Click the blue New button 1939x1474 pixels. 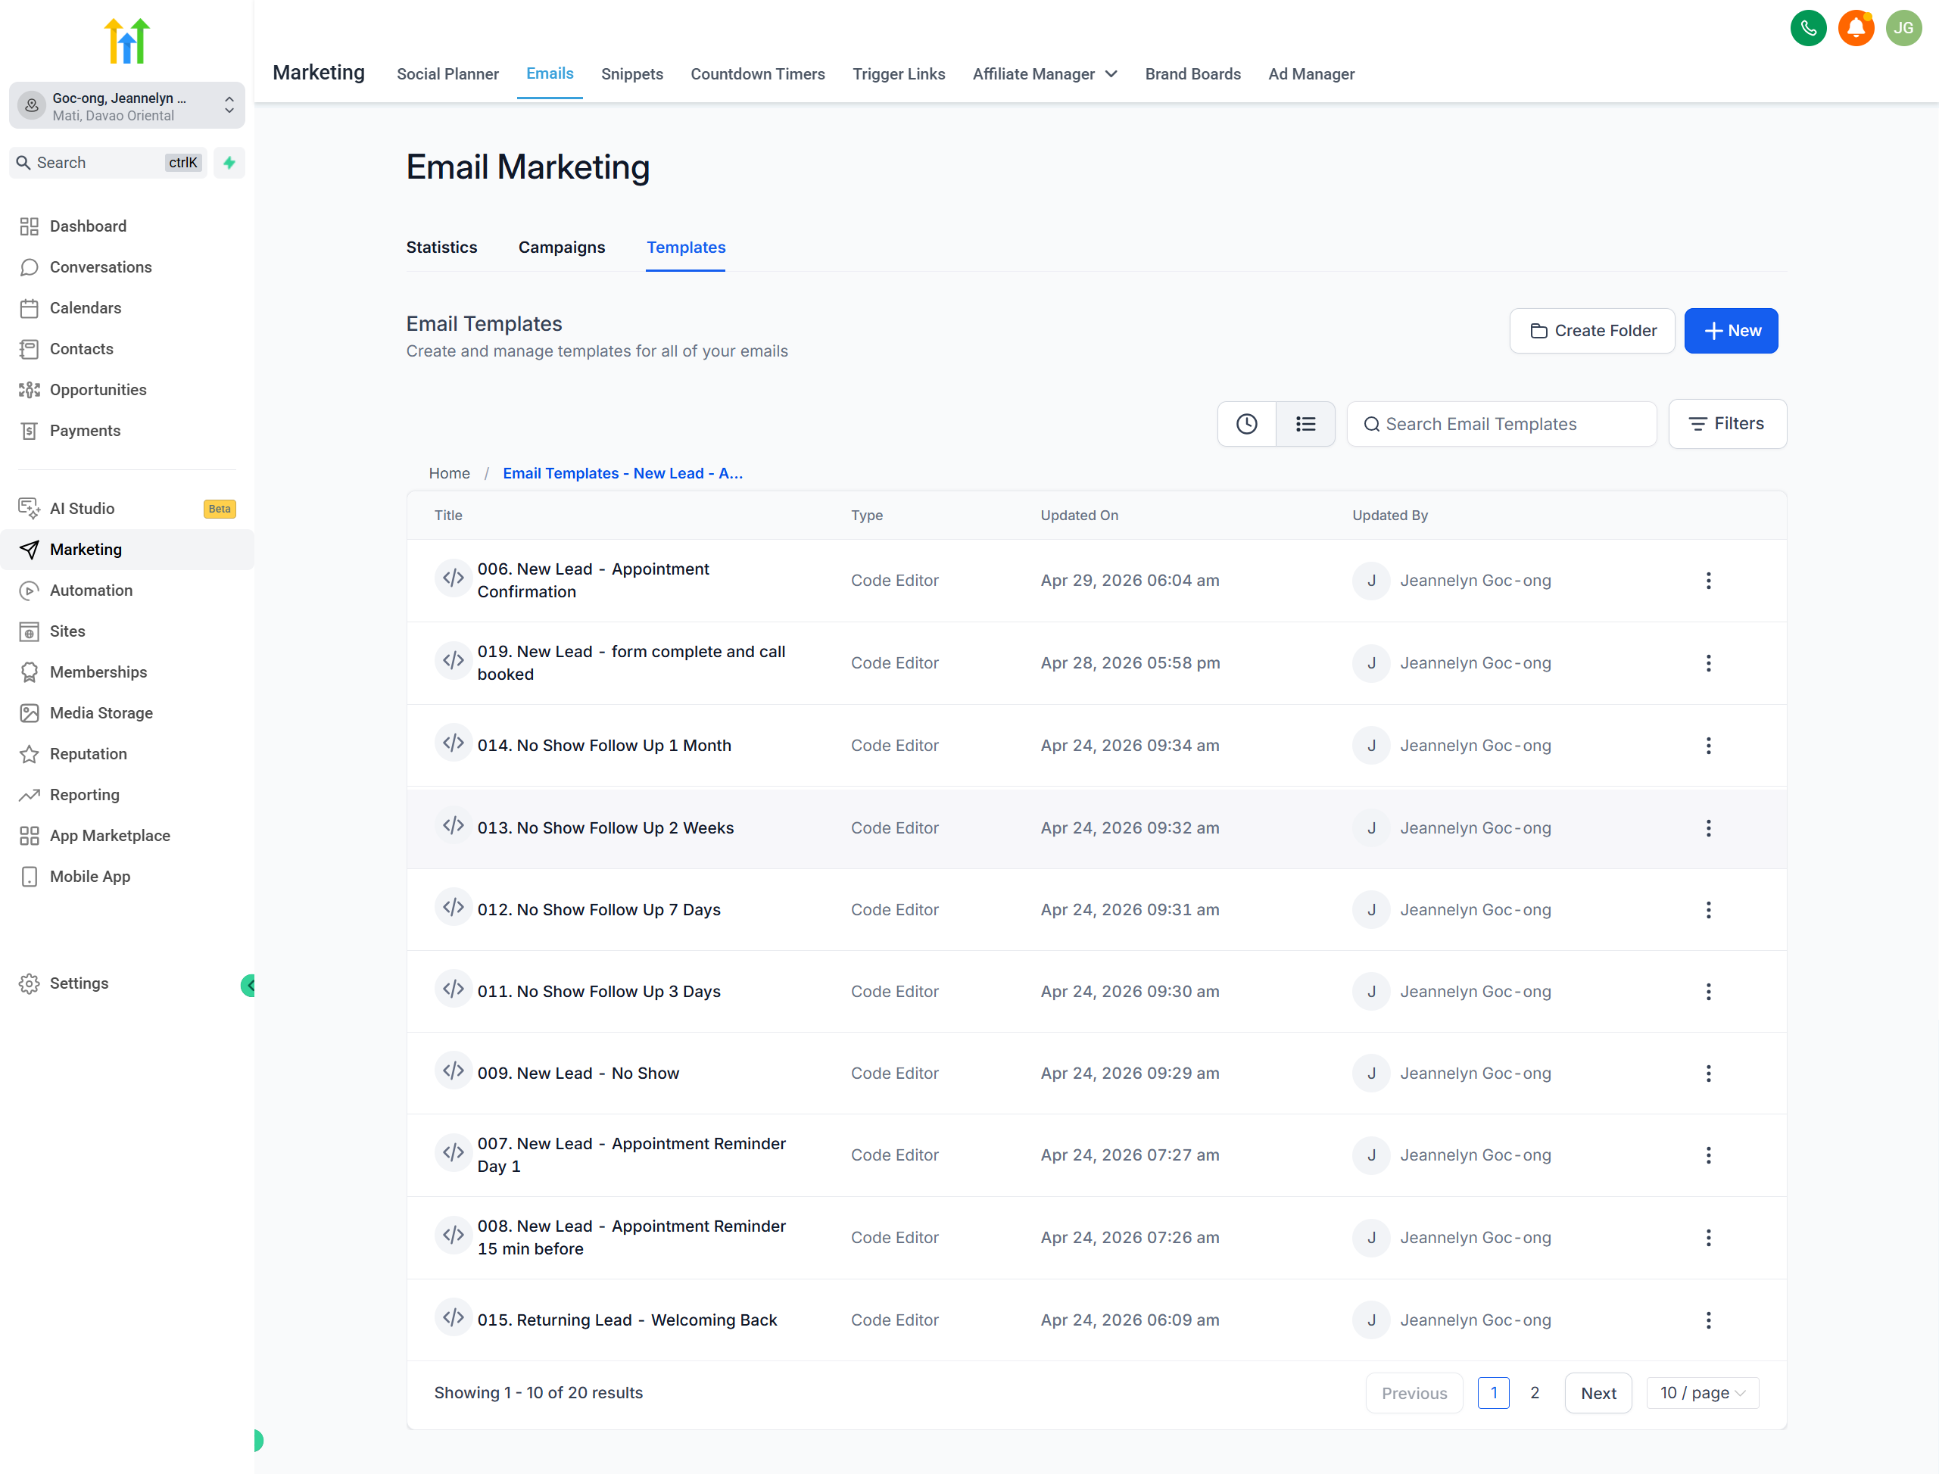pyautogui.click(x=1730, y=331)
